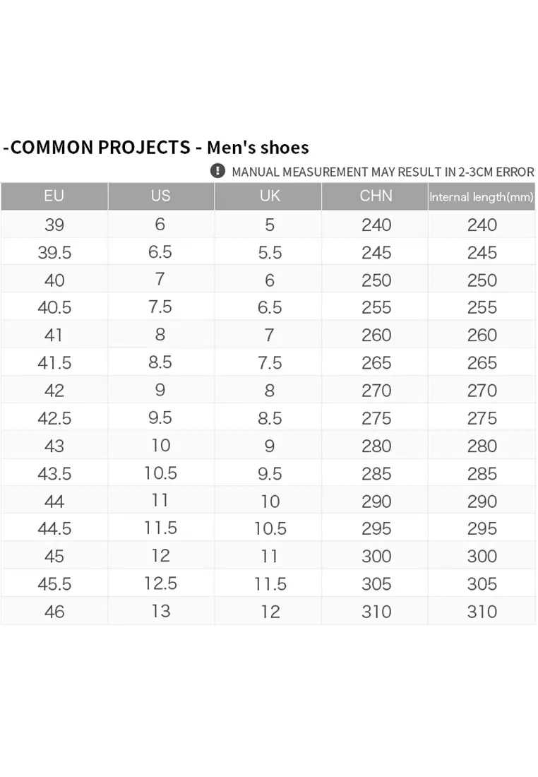Click the UK column header
The image size is (538, 777).
coord(270,196)
